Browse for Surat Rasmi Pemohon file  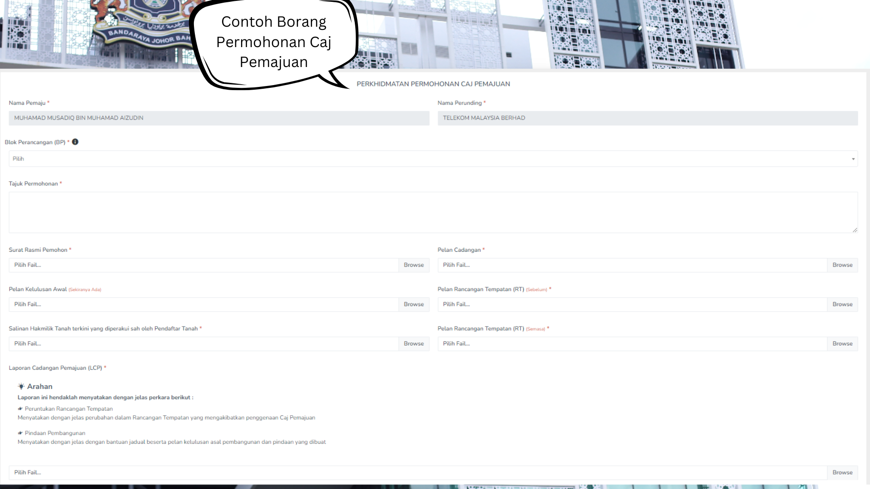(414, 265)
